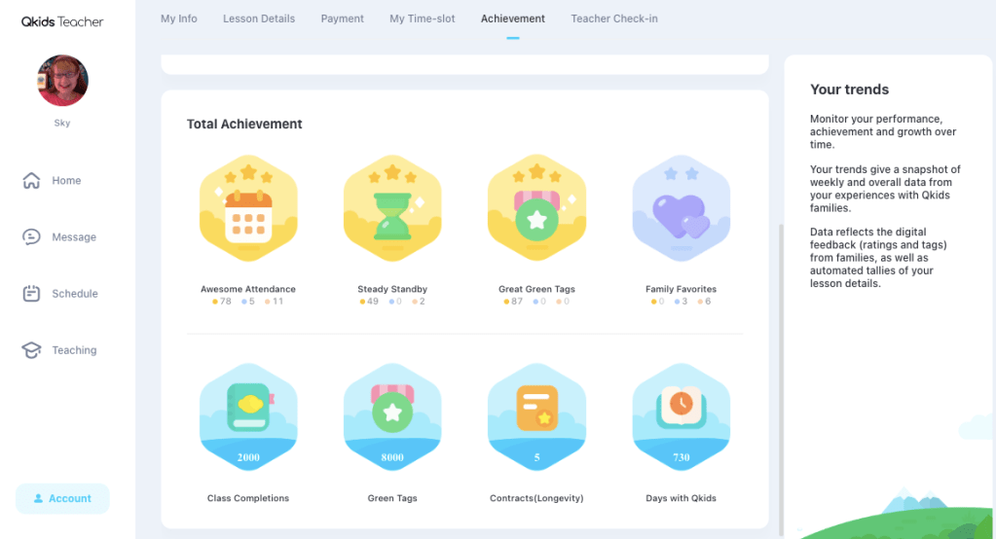Open the Lesson Details tab
The image size is (996, 539).
259,18
